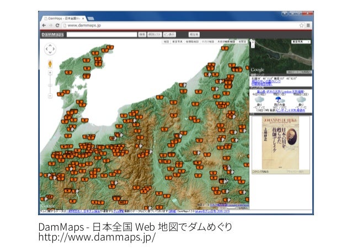Click the Google logo on the satellite mini map
This screenshot has height=251, width=352.
[x=258, y=70]
